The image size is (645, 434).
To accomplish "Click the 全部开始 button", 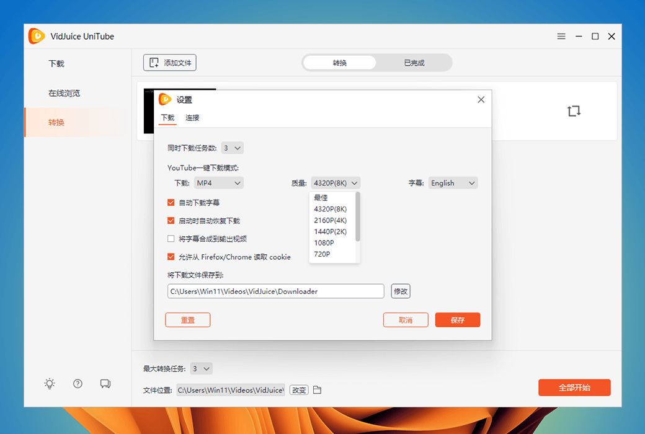I will (574, 387).
